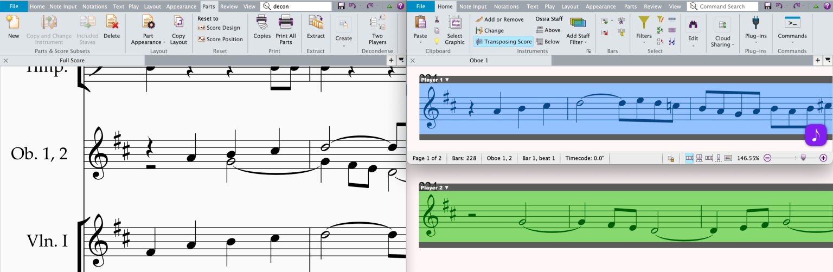Open the Notations tab in left ribbon

94,7
